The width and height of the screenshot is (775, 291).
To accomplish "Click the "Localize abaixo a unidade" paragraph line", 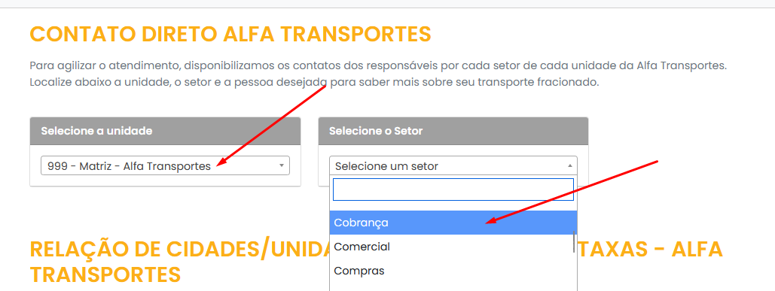I will pos(314,83).
